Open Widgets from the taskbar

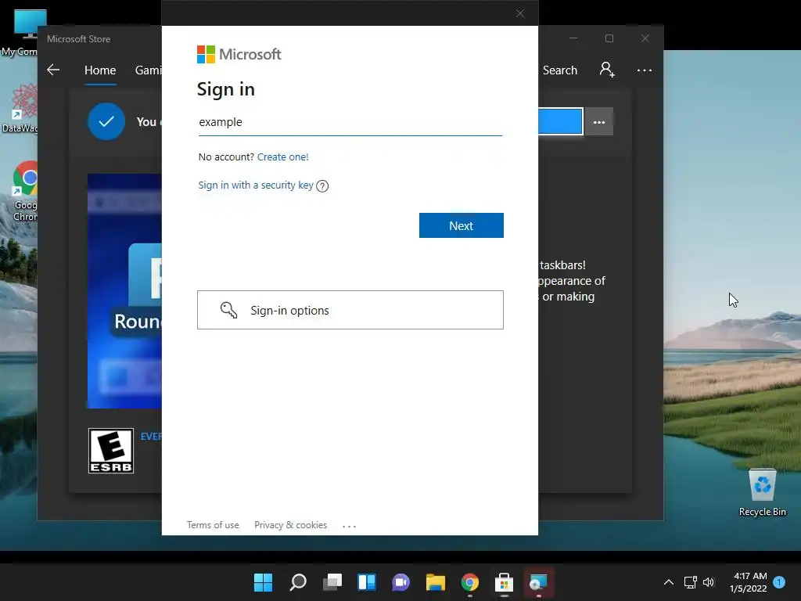[366, 582]
